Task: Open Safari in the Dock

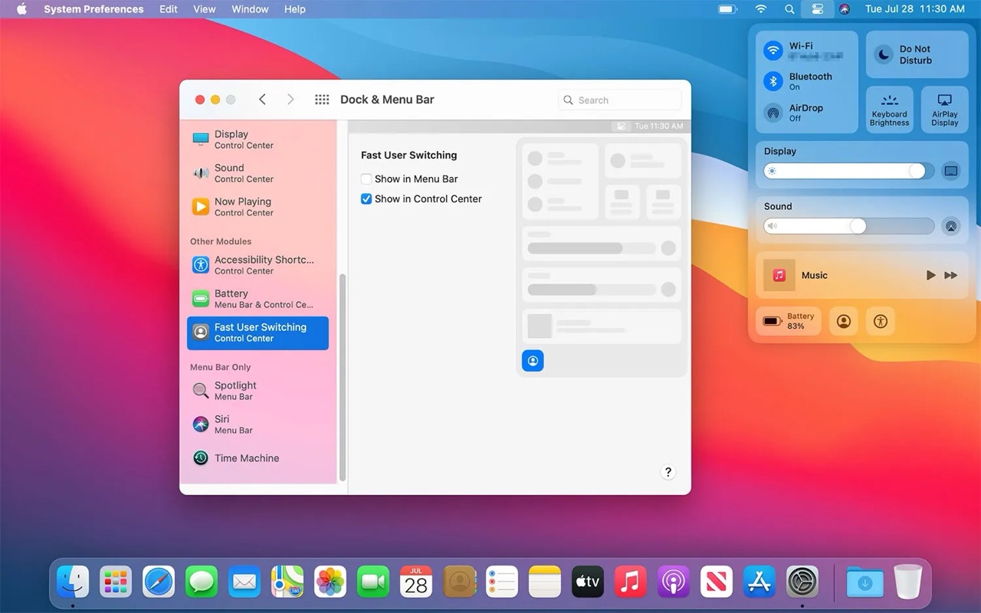Action: coord(159,582)
